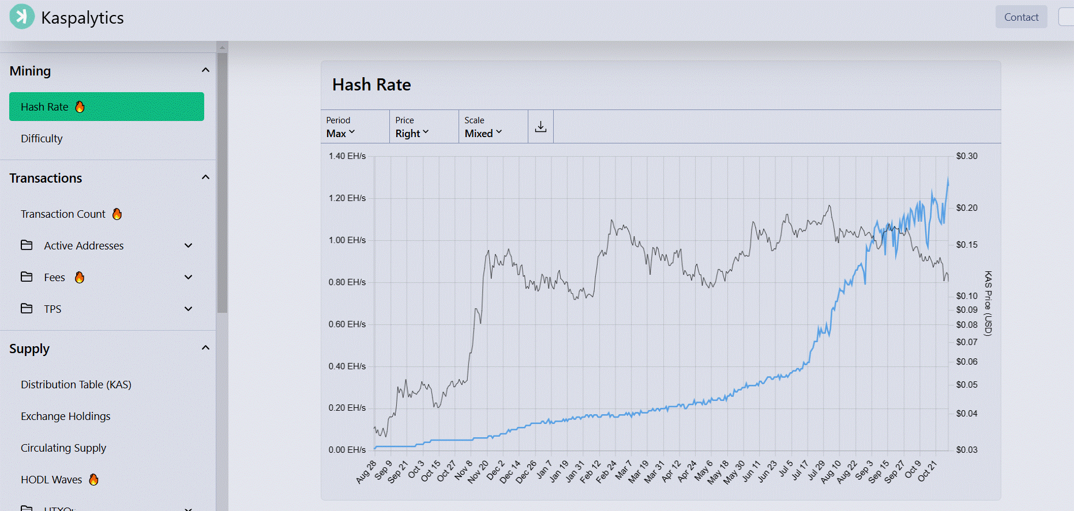Screen dimensions: 1074x511
Task: Click the flame icon next to Transaction Count
Action: pos(117,214)
